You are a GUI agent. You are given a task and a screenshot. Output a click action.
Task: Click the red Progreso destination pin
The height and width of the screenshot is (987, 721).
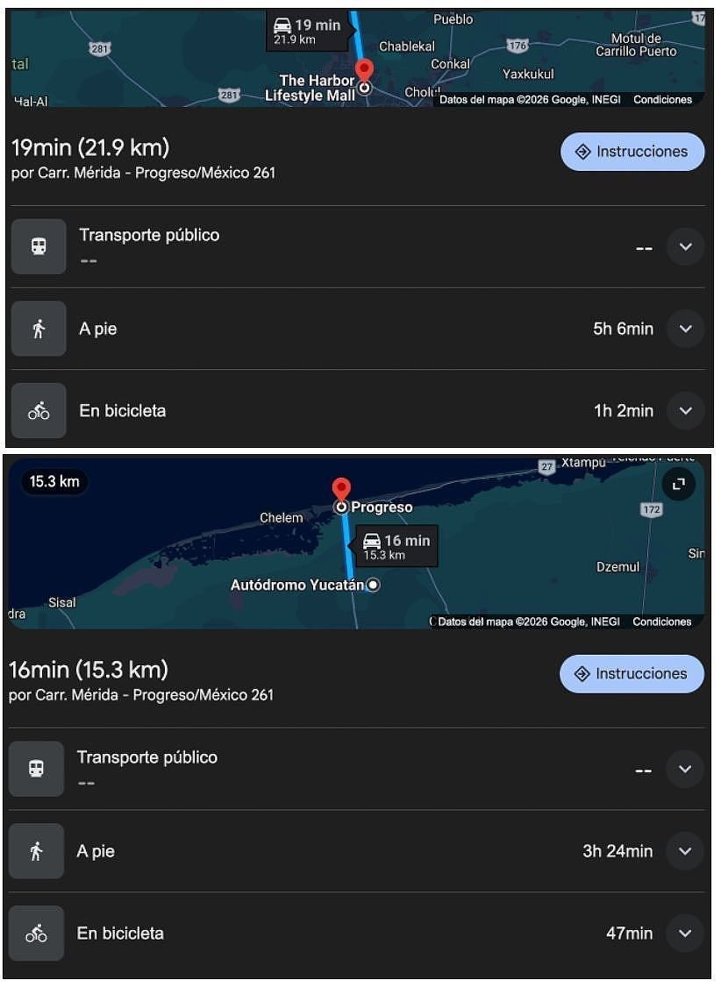pos(340,491)
